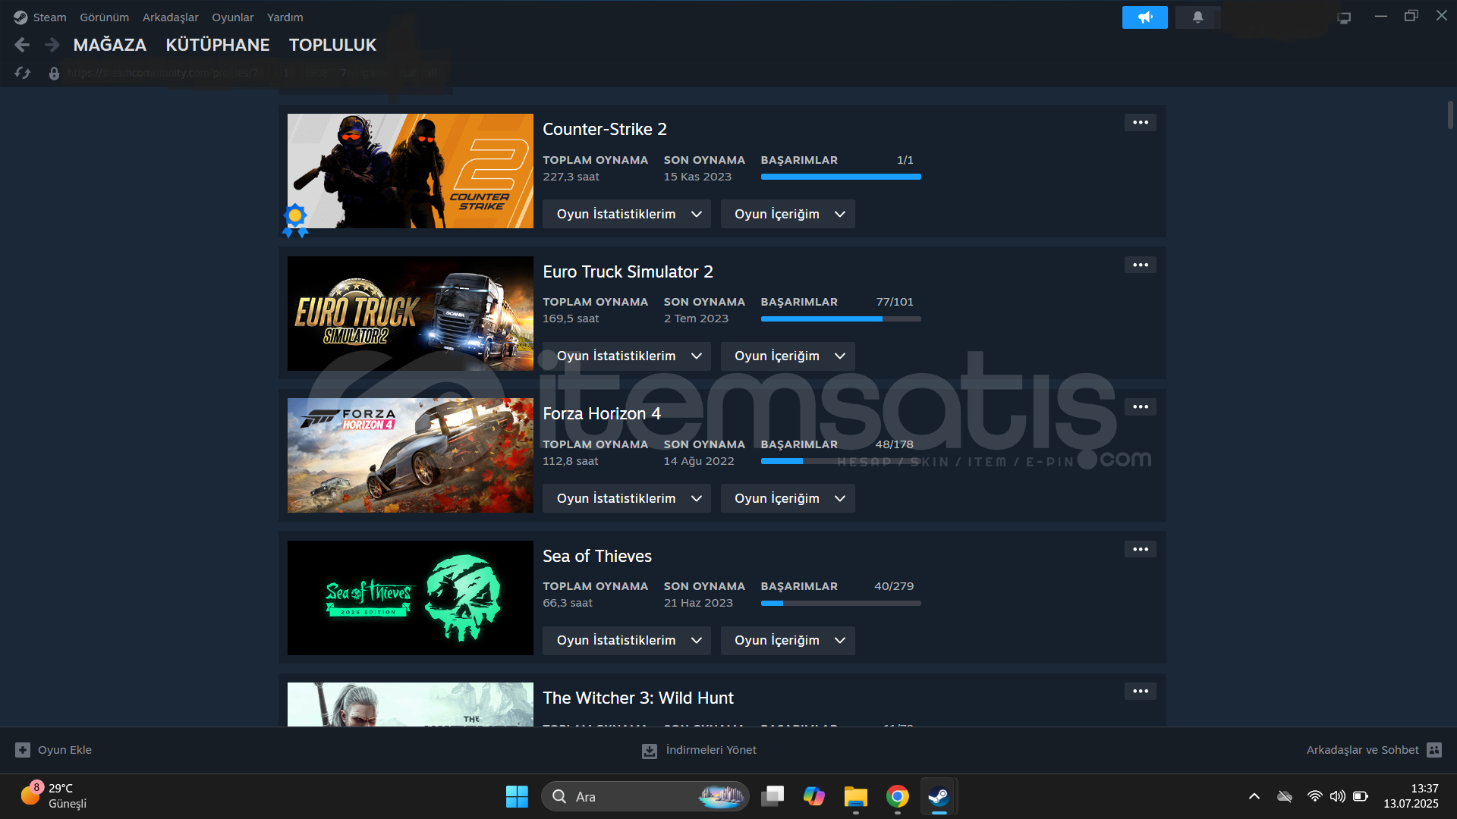Expand Oyun İstatistiklerim for Sea of Thieves

pyautogui.click(x=627, y=641)
